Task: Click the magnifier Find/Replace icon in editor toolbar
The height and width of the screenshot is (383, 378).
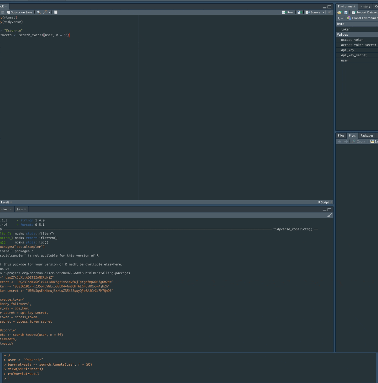Action: 39,12
